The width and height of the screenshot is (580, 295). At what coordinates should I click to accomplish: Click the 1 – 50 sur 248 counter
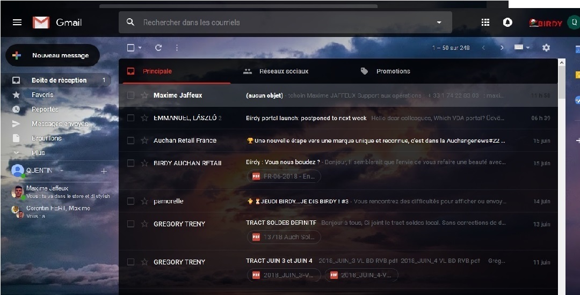coord(451,48)
